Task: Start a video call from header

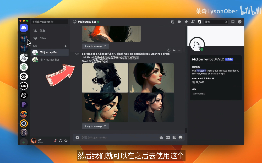Action: click(179, 22)
